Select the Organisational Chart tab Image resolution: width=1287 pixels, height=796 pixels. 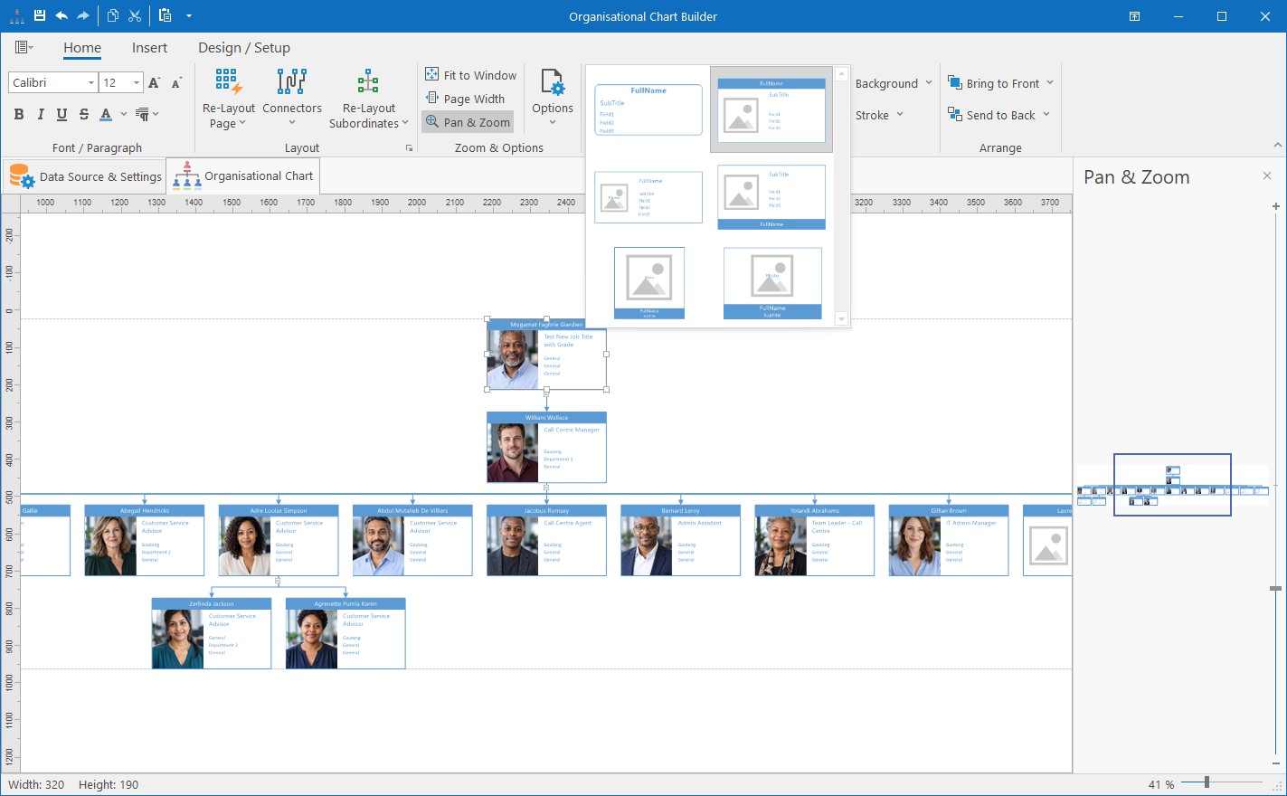(x=244, y=176)
